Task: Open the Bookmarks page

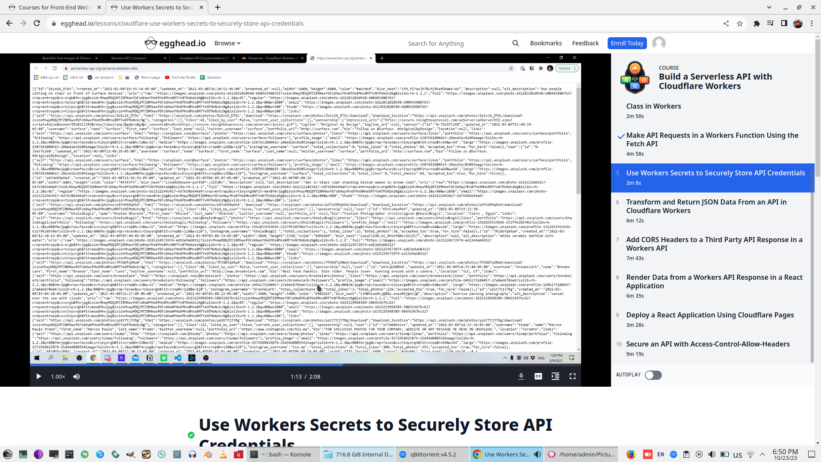Action: click(546, 43)
